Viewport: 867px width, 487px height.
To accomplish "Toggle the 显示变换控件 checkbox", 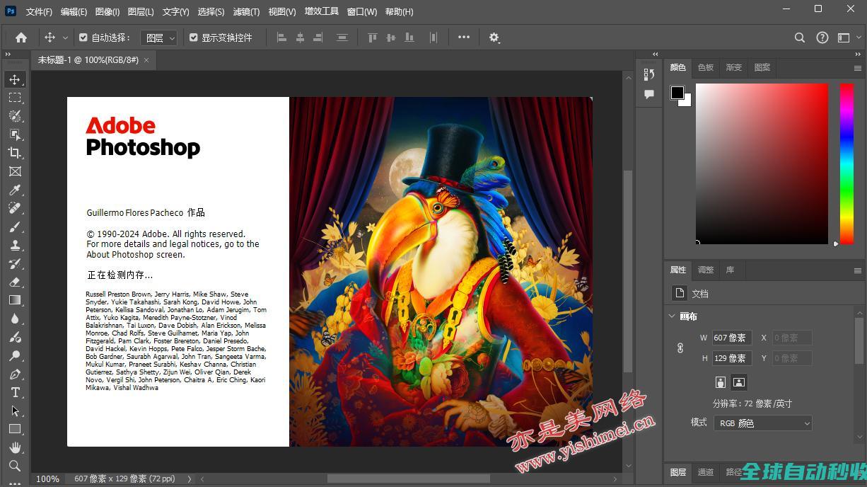I will pos(194,38).
